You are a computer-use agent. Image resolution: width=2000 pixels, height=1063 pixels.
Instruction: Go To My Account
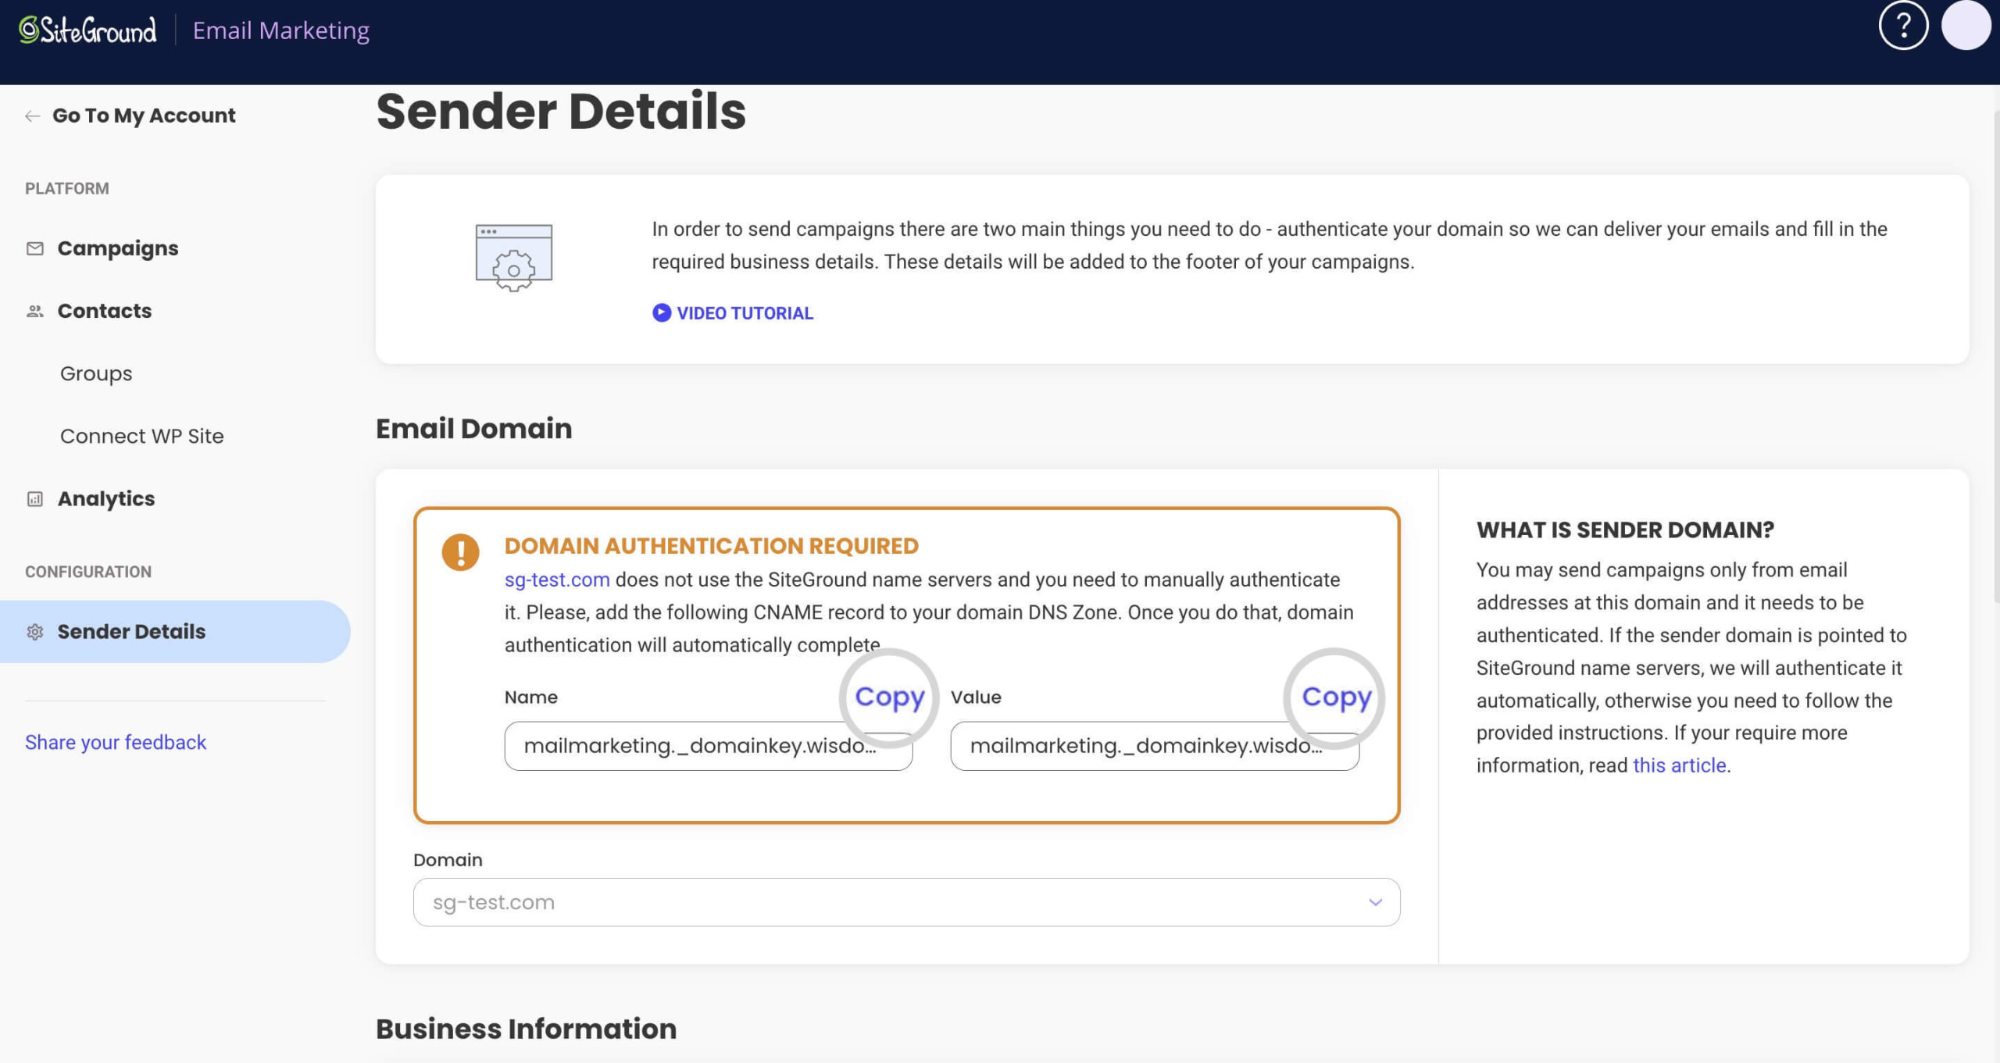point(144,116)
